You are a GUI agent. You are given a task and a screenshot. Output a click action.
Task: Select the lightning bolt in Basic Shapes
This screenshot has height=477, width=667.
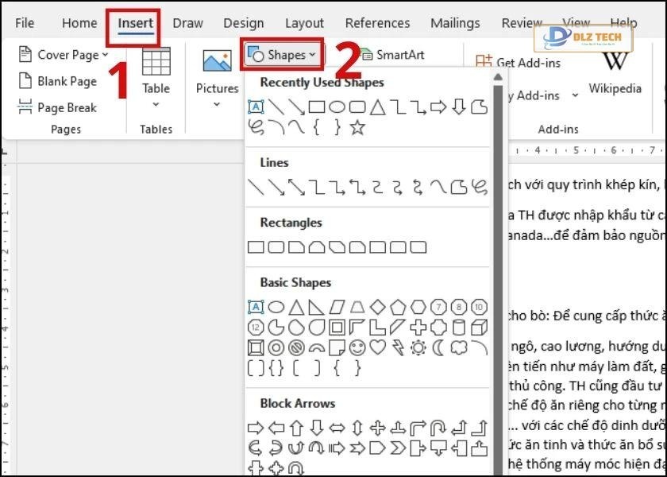point(398,347)
